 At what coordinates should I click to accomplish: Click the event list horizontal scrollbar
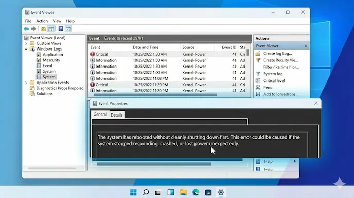pyautogui.click(x=155, y=95)
